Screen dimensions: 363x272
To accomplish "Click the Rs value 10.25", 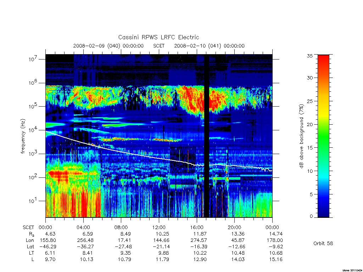I will 162,234.
